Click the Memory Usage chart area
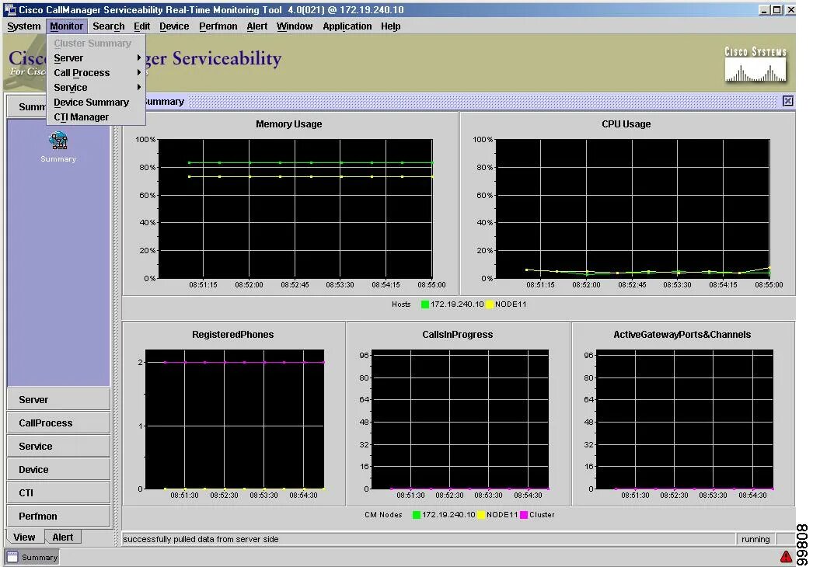 (295, 208)
